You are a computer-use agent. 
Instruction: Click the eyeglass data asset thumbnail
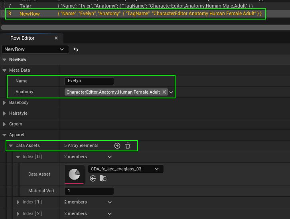click(74, 174)
